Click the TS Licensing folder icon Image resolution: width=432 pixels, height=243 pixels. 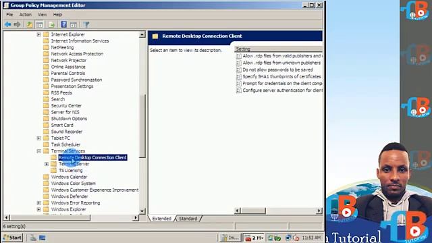[x=54, y=171]
